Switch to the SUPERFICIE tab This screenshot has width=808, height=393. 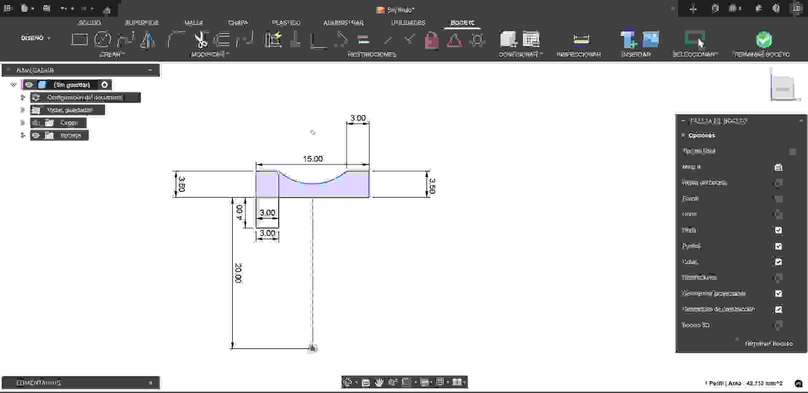pos(142,23)
